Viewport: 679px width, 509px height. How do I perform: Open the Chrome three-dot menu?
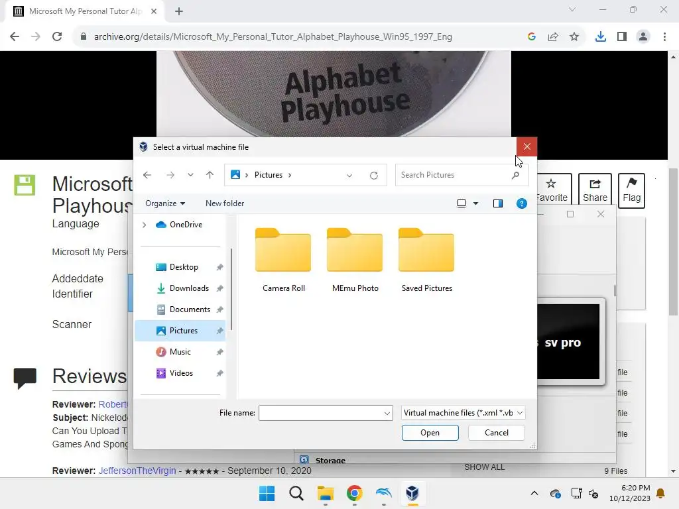664,37
